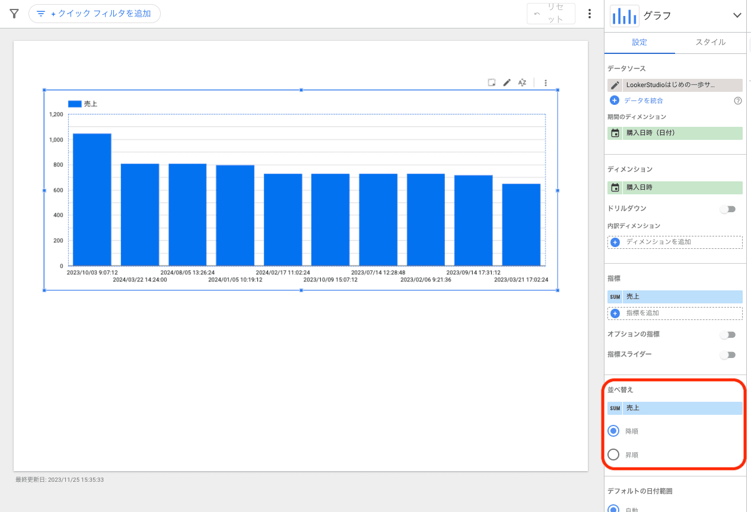Edit data source using pencil icon
This screenshot has height=512, width=751.
click(x=615, y=85)
